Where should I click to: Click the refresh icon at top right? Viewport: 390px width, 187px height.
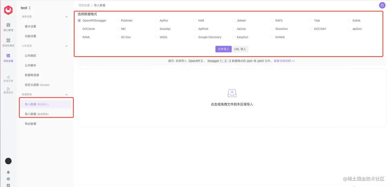(x=382, y=5)
